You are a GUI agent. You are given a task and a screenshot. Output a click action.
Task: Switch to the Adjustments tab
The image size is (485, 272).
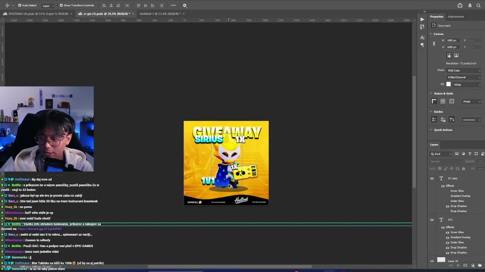[x=455, y=17]
